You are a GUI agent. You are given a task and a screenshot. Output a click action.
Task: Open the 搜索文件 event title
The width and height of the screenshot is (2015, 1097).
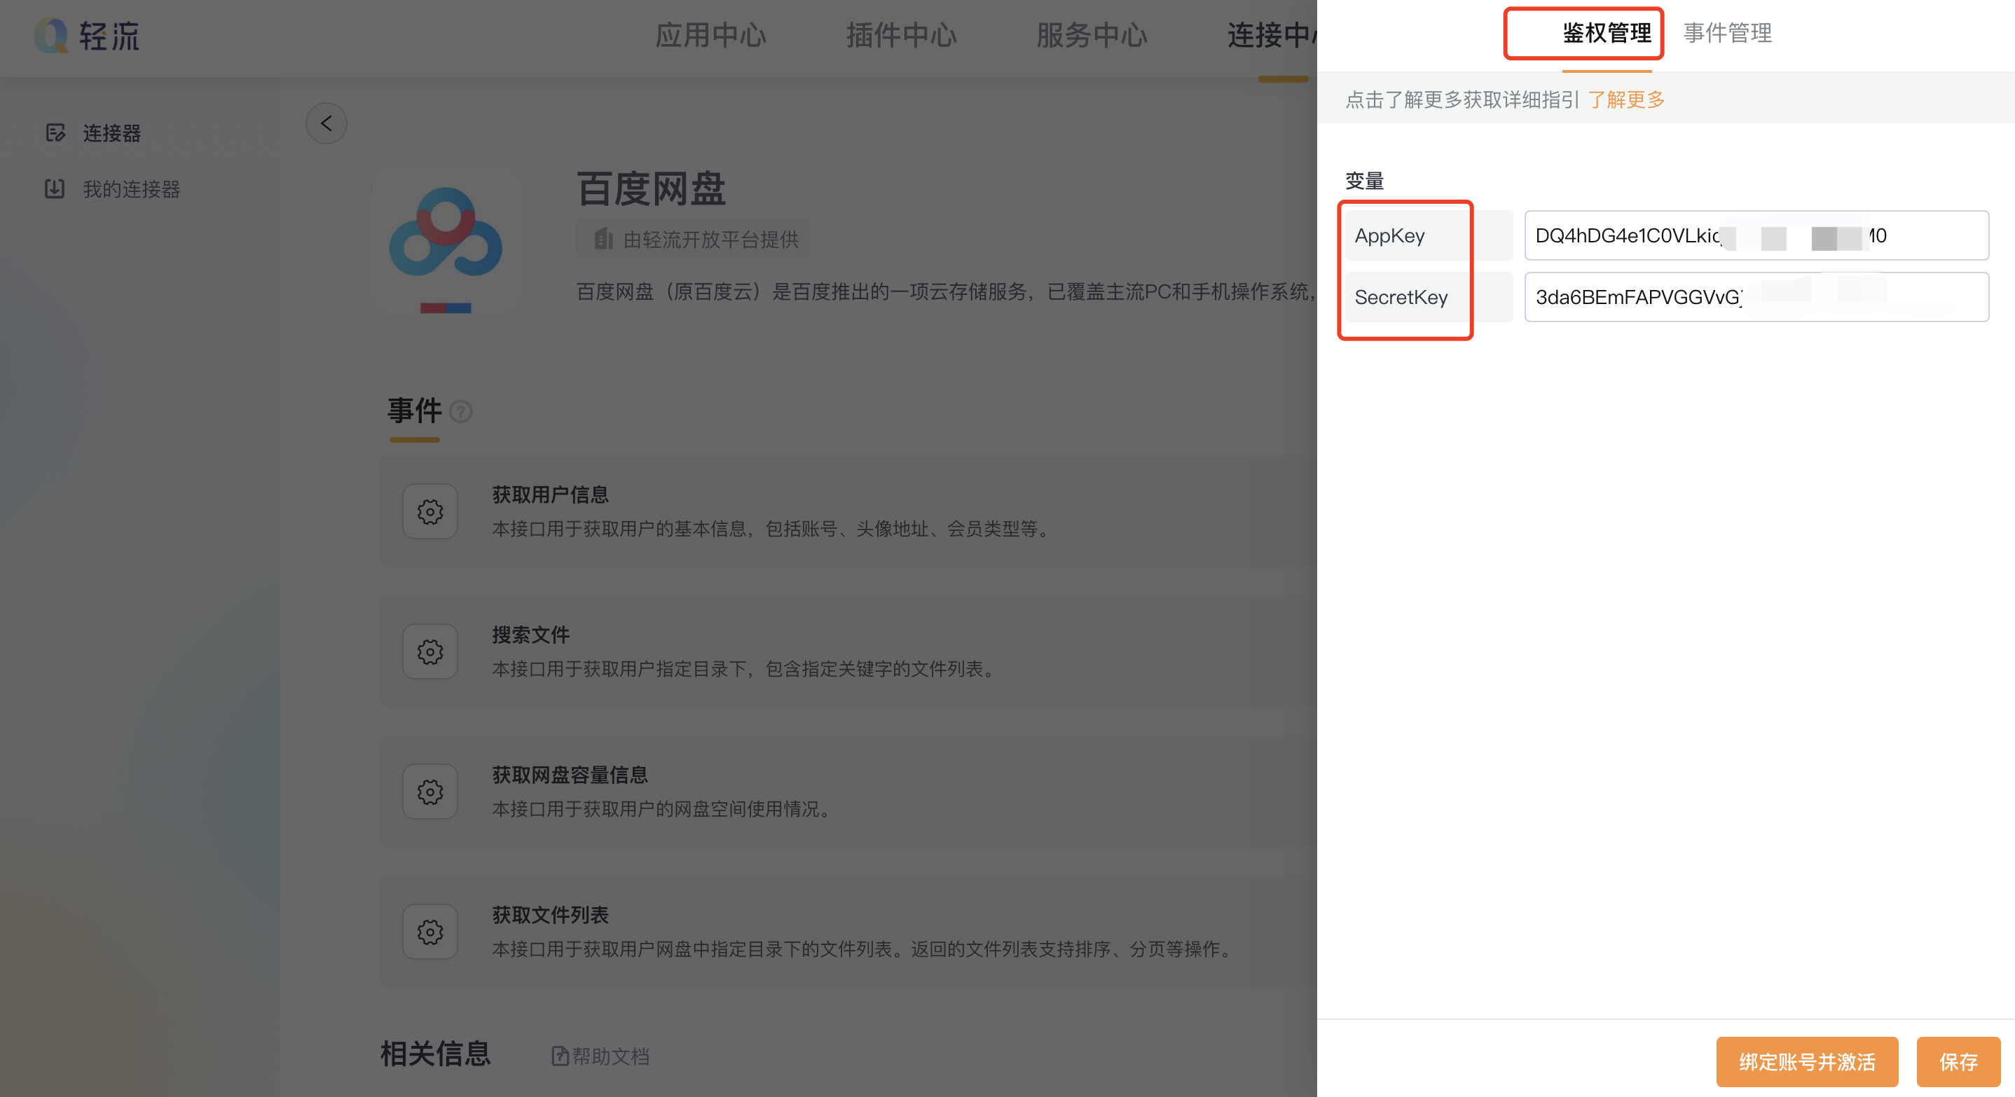tap(531, 635)
